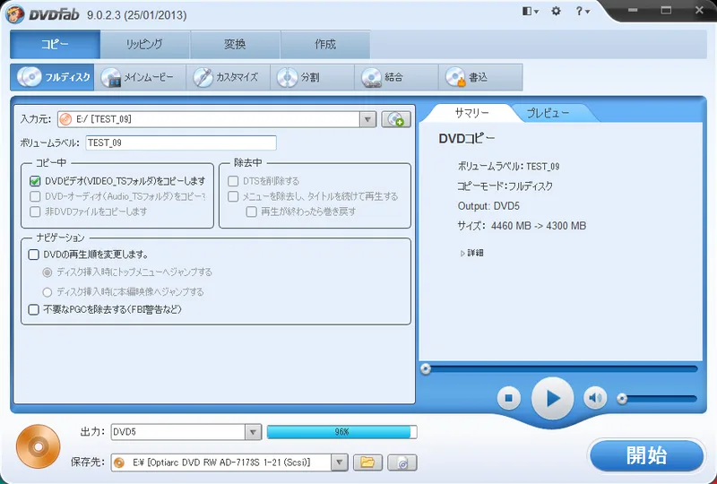Viewport: 717px width, 484px height.
Task: Minimize the DVDFab window
Action: pos(633,10)
